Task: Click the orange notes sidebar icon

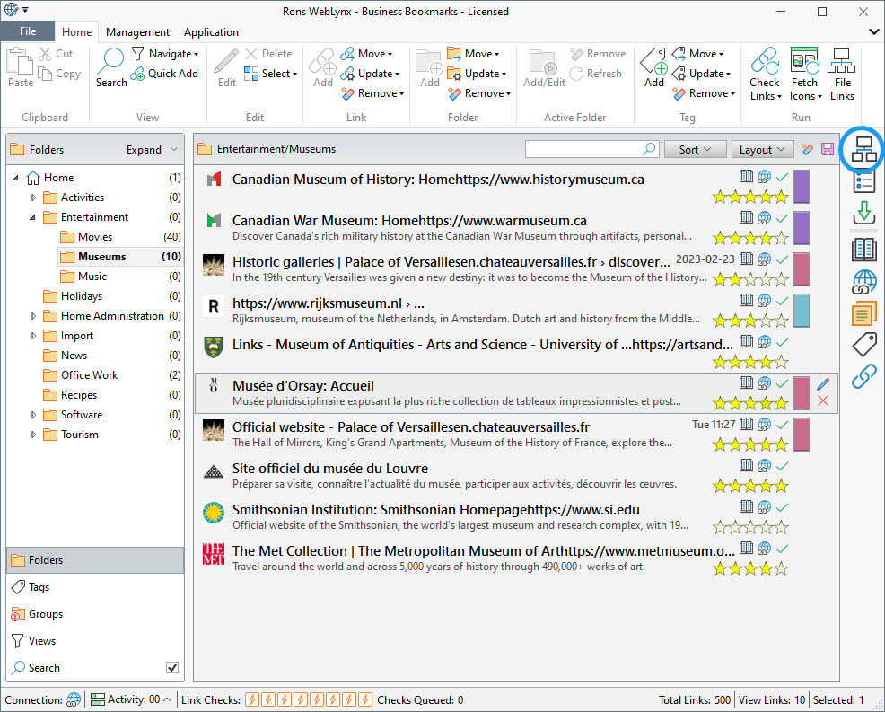Action: click(863, 314)
